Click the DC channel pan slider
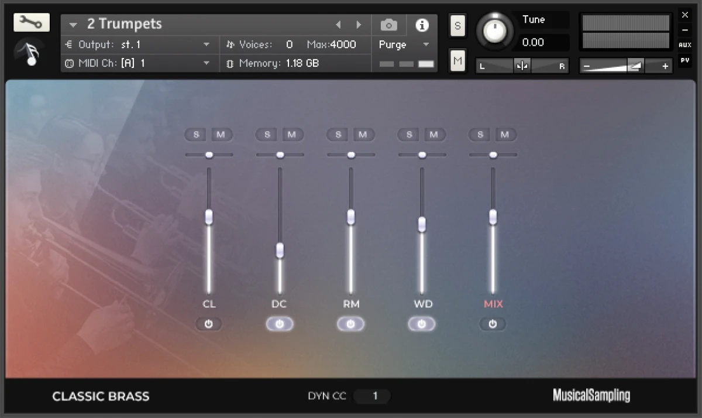The width and height of the screenshot is (702, 418). (280, 154)
